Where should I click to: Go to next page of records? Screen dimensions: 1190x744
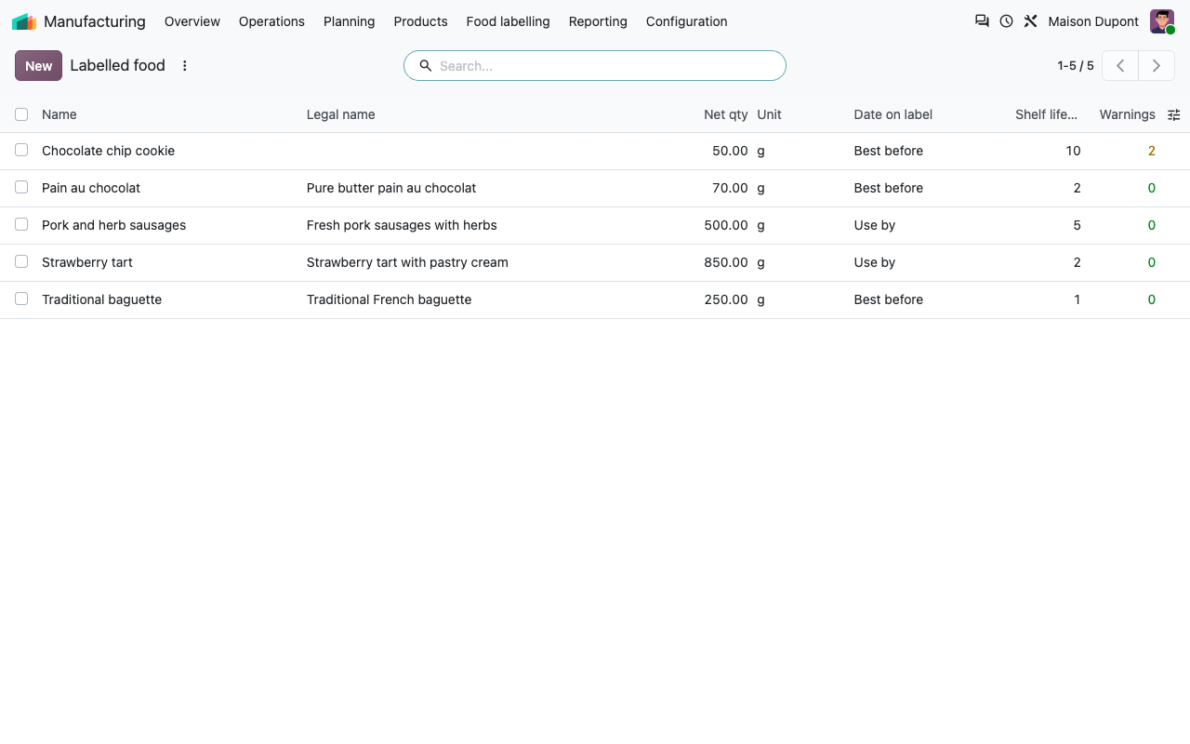point(1157,65)
